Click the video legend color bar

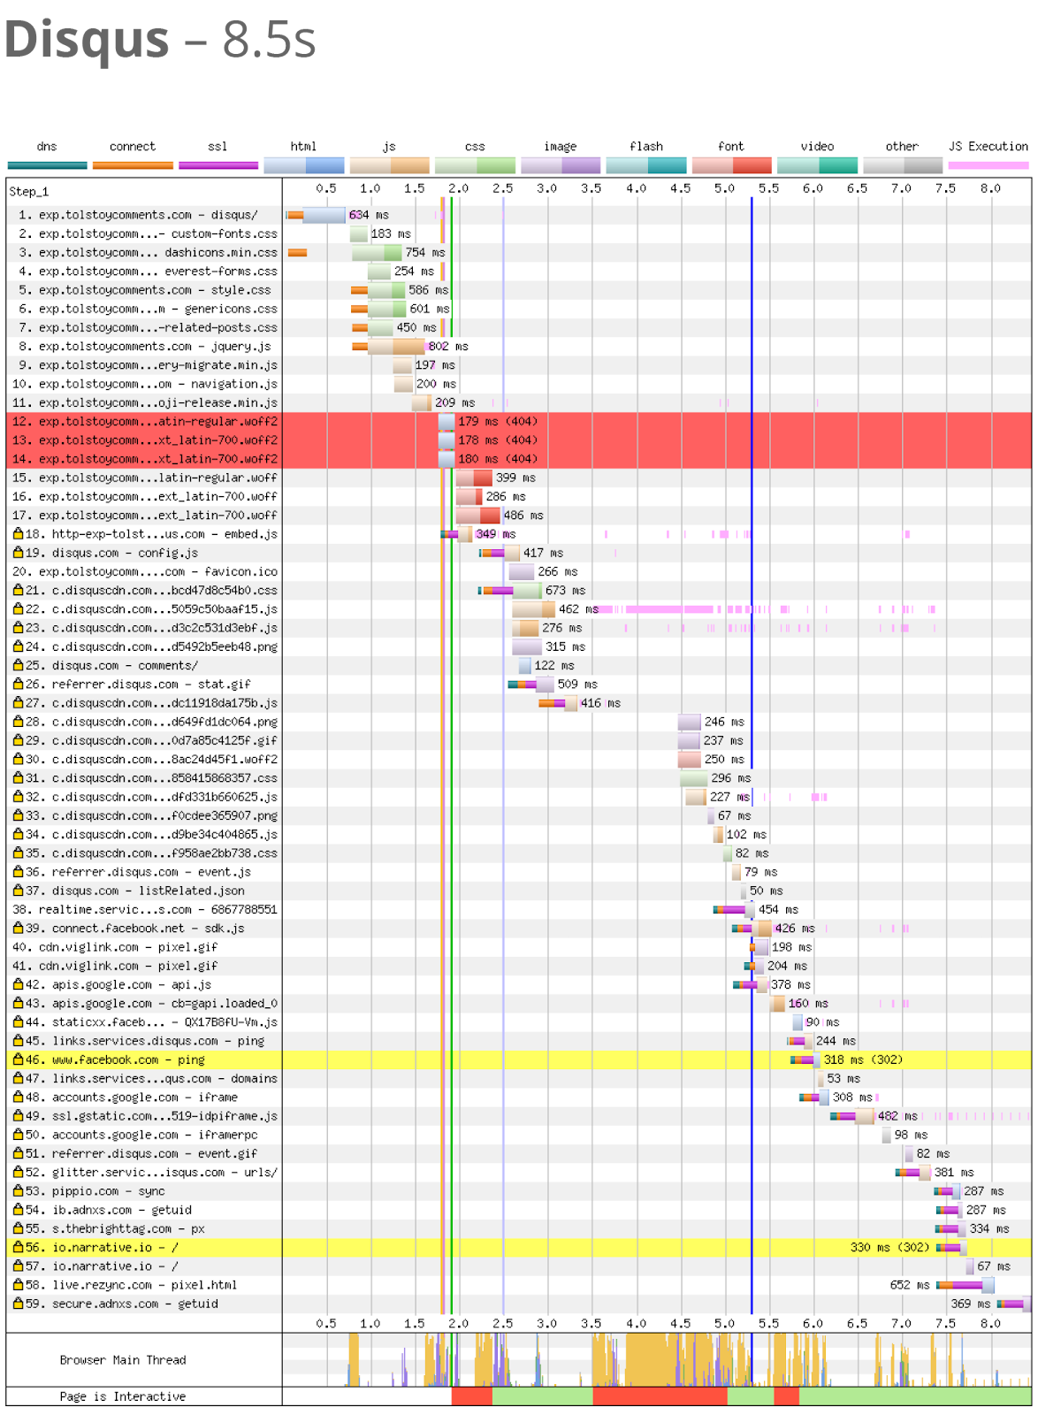click(x=817, y=165)
